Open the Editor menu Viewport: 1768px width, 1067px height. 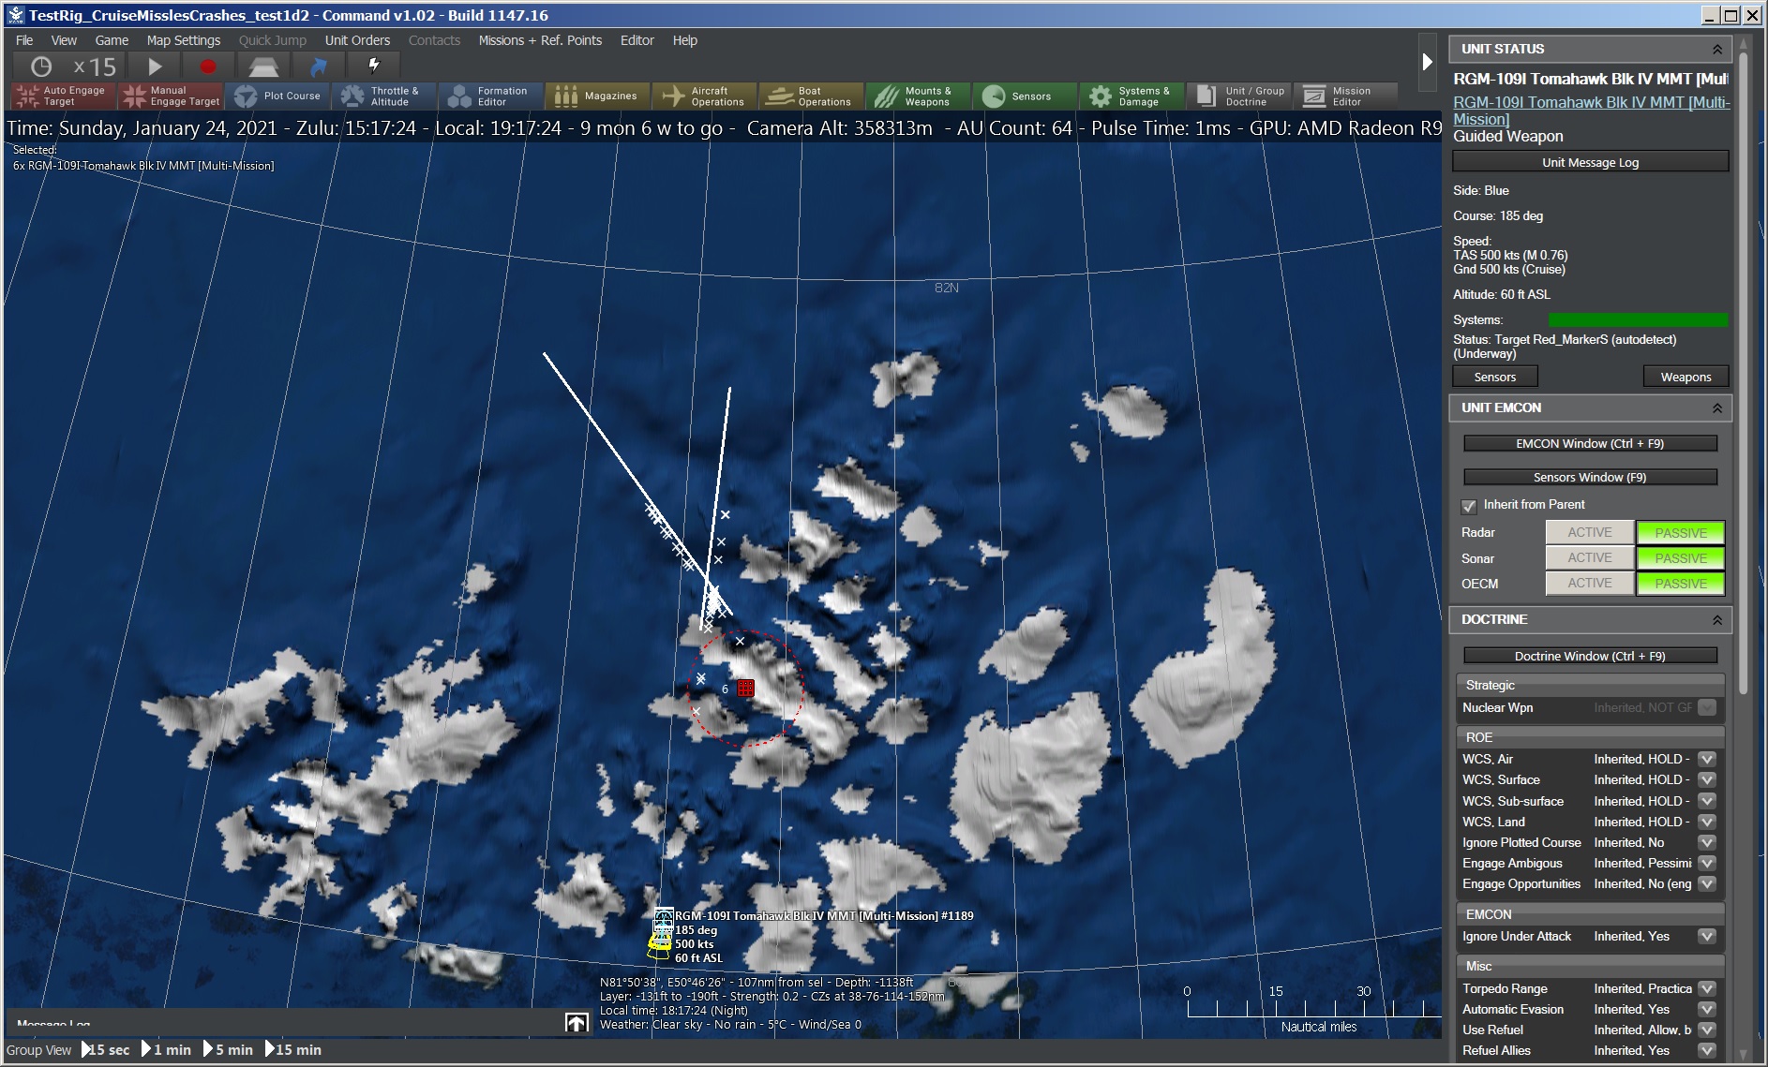(637, 40)
